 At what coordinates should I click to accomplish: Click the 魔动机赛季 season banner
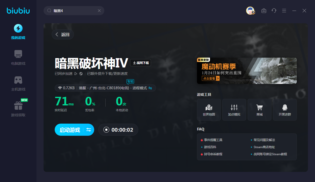[247, 71]
